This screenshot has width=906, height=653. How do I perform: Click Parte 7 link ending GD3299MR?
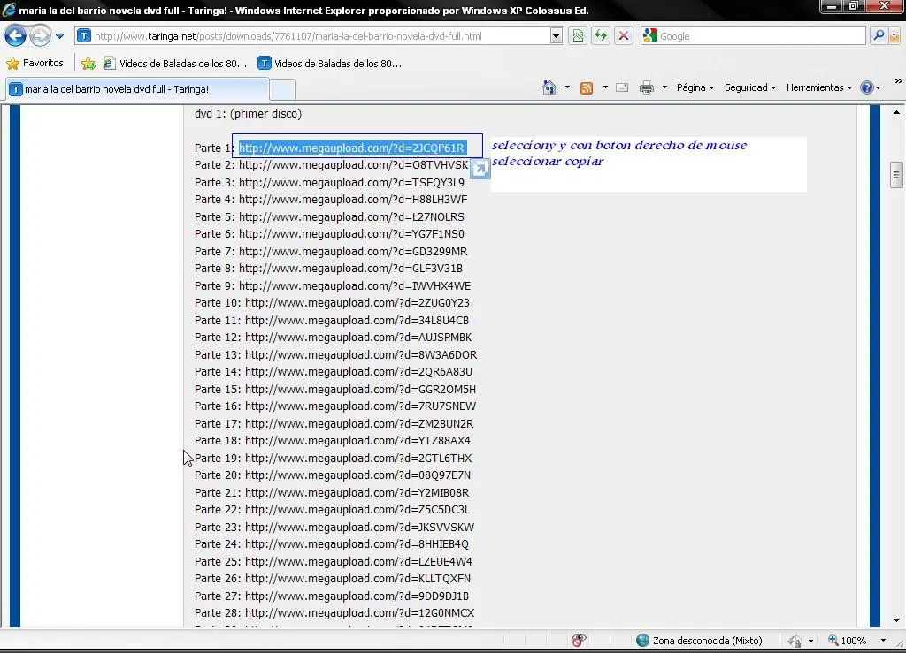point(353,252)
